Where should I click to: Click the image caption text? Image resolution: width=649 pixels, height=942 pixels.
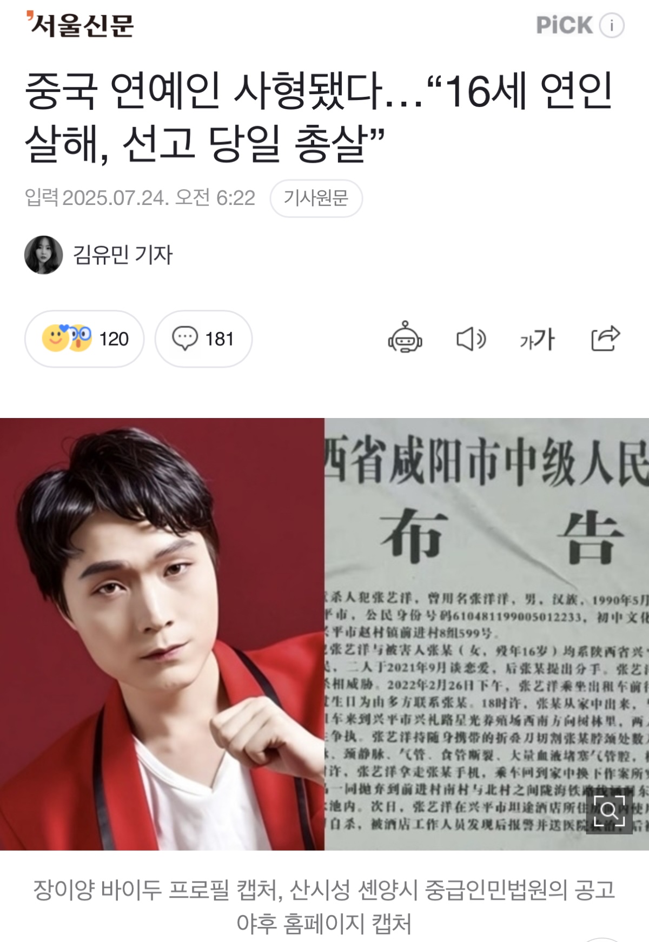[x=325, y=906]
